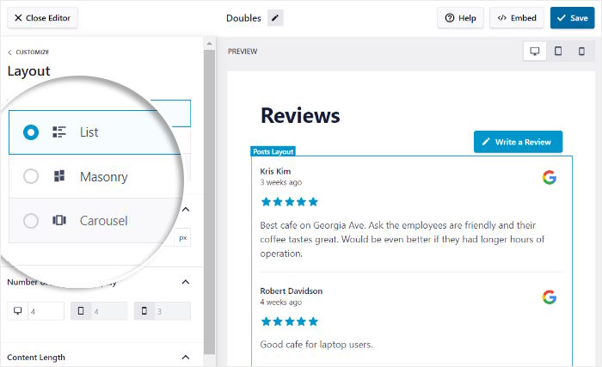Screen dimensions: 602x367
Task: Click the 'Good cafe for laptop users.' text
Action: [316, 345]
